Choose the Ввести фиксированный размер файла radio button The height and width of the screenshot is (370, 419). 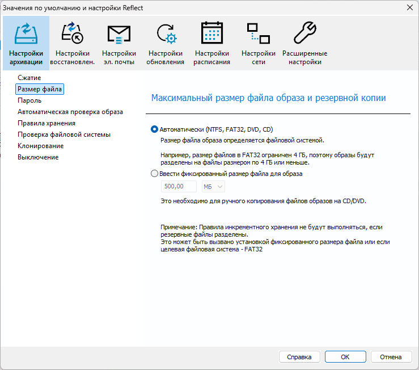coord(154,174)
